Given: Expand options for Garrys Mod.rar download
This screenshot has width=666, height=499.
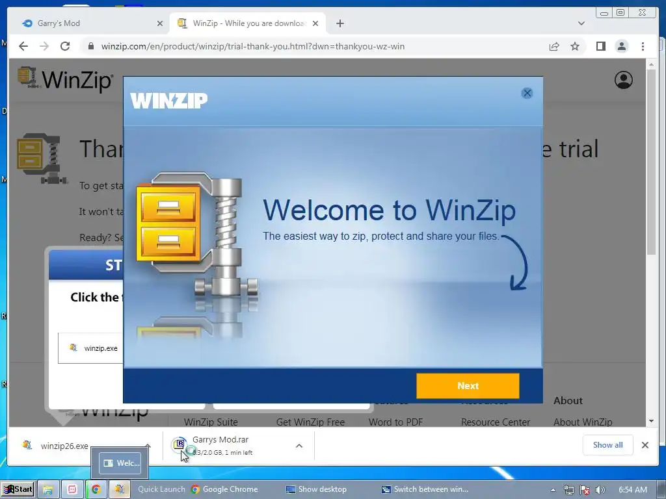Looking at the screenshot, I should tap(299, 446).
